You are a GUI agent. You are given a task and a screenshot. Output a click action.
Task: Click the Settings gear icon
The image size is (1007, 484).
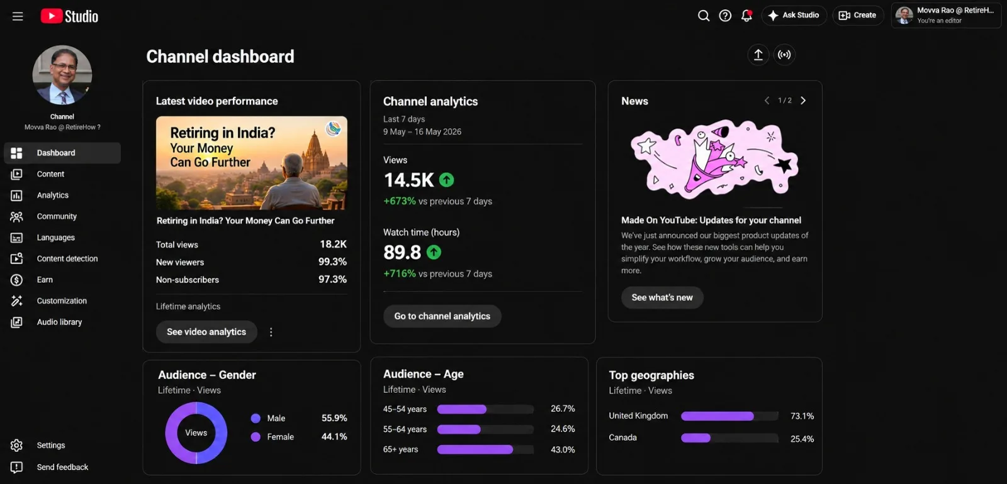(x=17, y=445)
